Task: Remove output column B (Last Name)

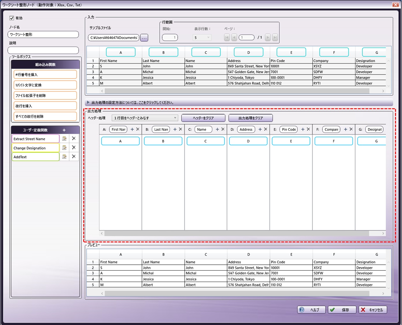Action: [181, 129]
